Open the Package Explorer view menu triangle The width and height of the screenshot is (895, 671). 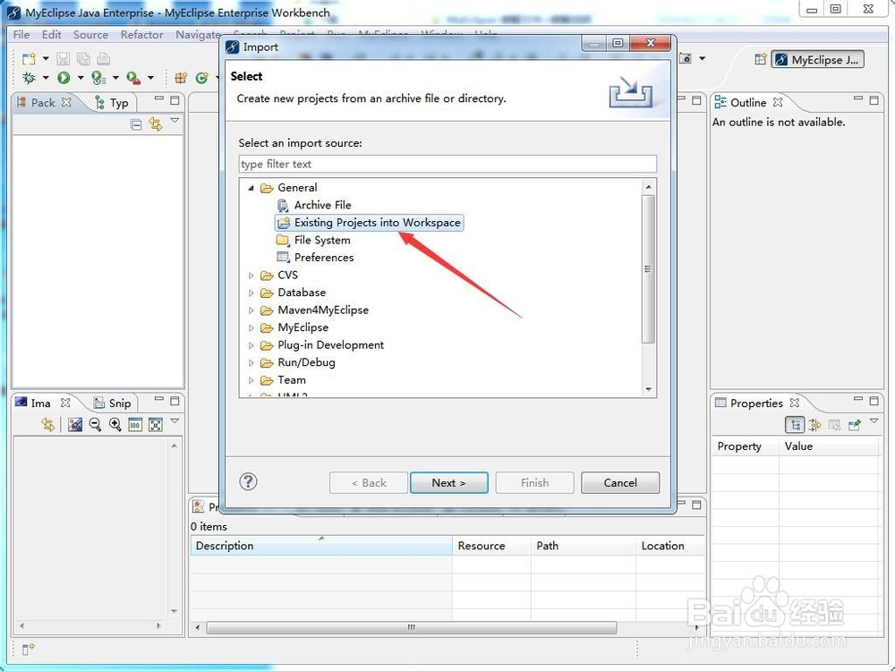(x=175, y=121)
